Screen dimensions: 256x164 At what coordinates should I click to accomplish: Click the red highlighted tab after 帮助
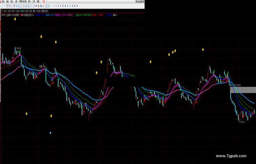click(44, 2)
